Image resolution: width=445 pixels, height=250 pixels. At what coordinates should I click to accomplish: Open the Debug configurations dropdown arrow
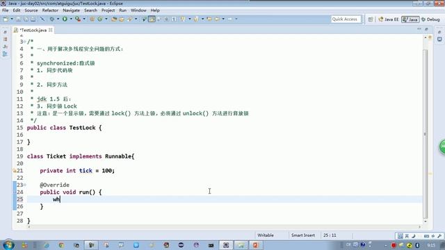pyautogui.click(x=58, y=19)
